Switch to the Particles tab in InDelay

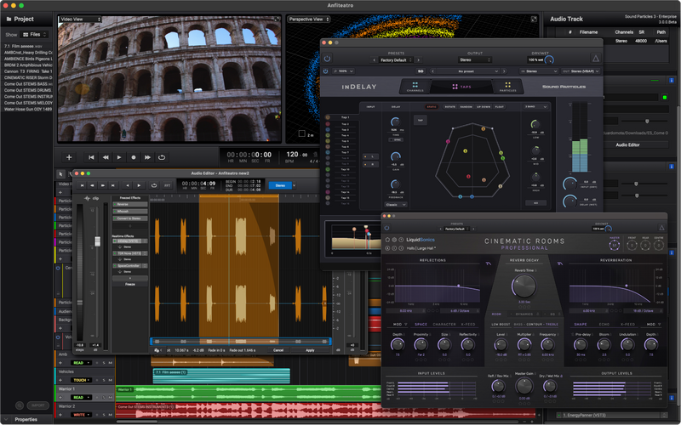click(506, 86)
